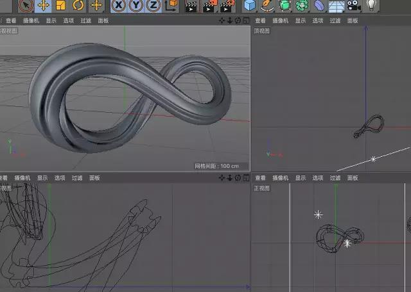
Task: Click bottom-left viewport zoom icon
Action: pos(230,178)
